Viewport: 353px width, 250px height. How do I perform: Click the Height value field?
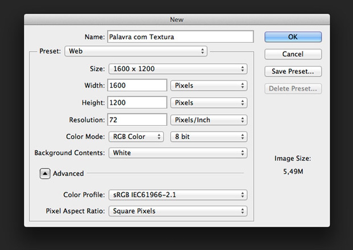(x=137, y=103)
